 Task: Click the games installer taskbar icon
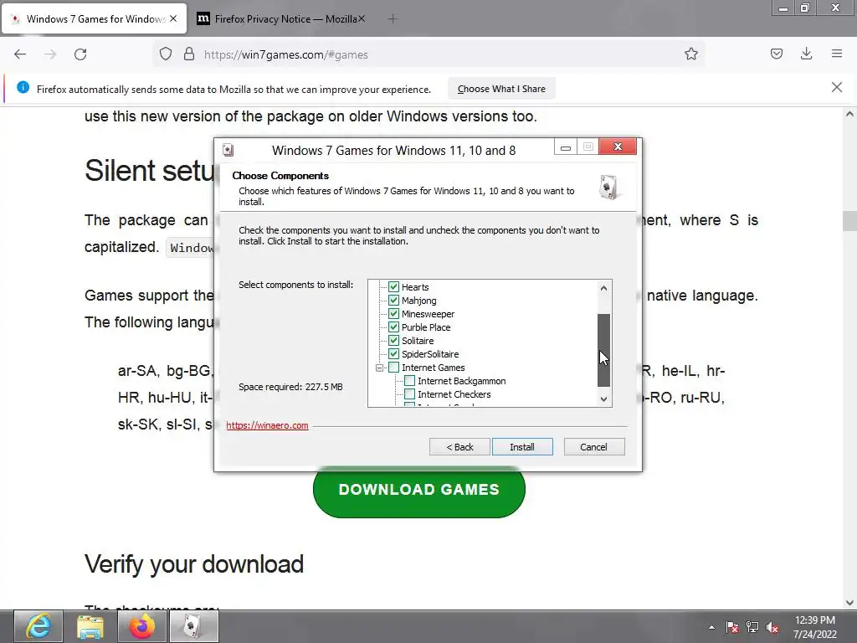click(193, 626)
